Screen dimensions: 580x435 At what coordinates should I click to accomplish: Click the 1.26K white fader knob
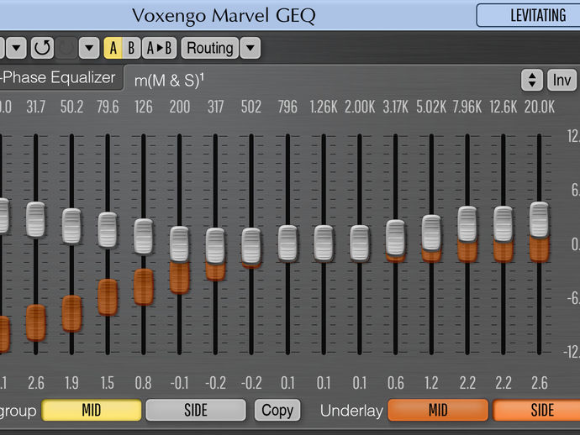(x=324, y=243)
